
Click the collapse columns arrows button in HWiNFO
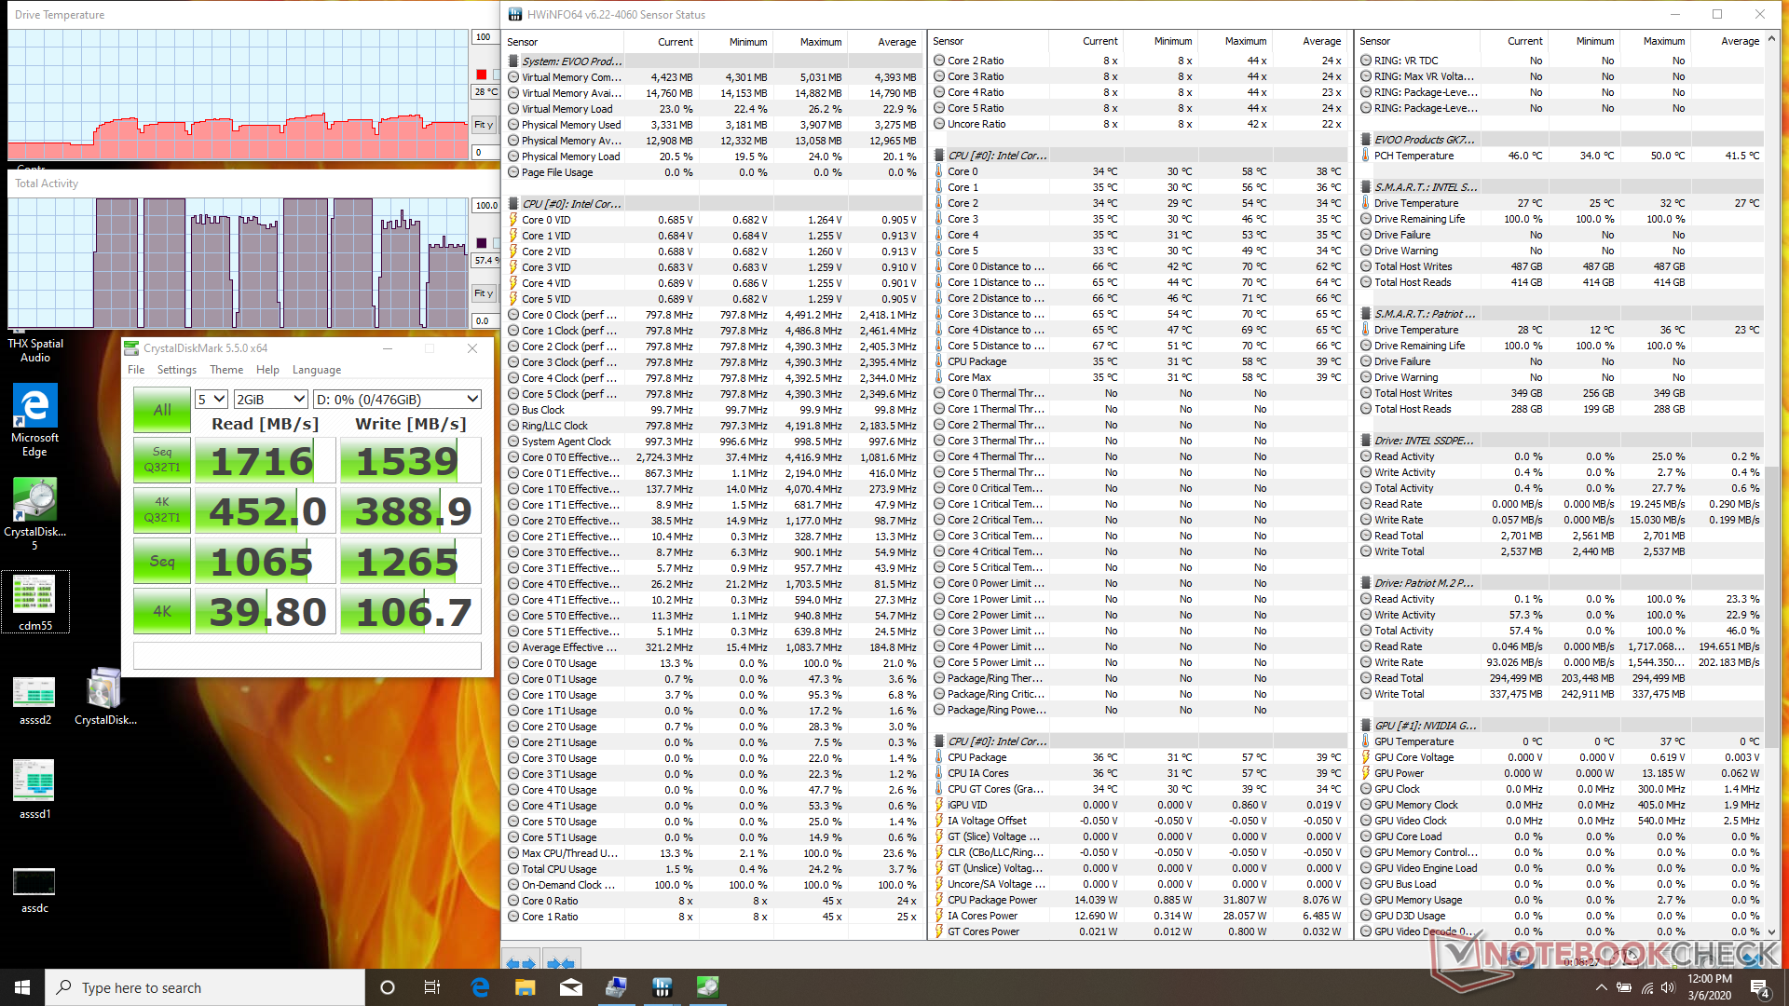click(x=560, y=962)
